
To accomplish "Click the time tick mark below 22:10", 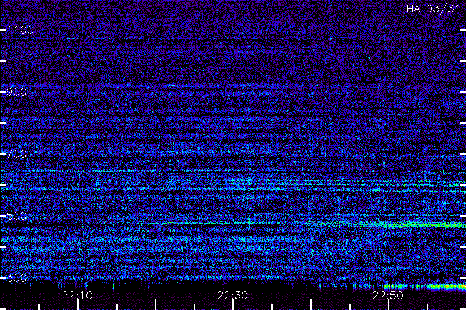I will (x=78, y=305).
